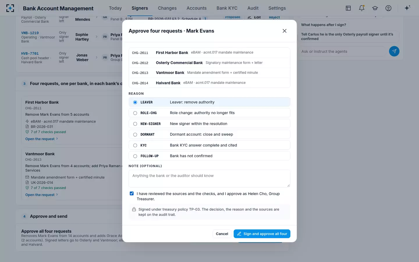
Task: Open the Bank KYC tab
Action: tap(227, 8)
